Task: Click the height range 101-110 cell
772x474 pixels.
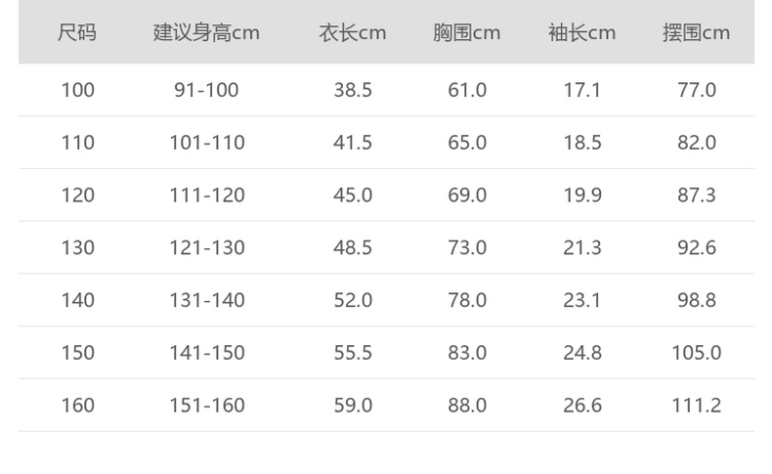Action: pos(206,143)
